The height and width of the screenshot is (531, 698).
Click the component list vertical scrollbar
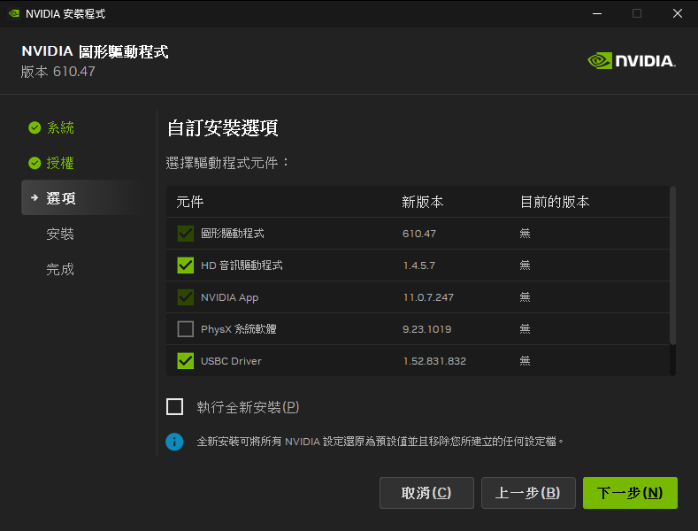click(672, 265)
